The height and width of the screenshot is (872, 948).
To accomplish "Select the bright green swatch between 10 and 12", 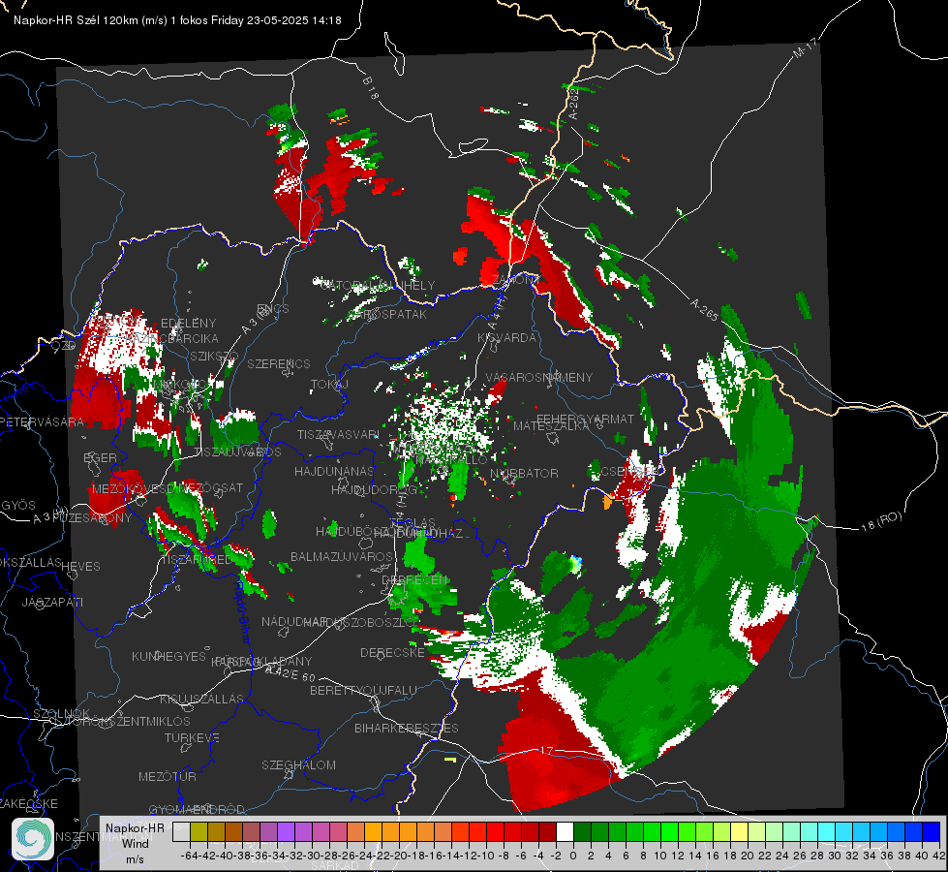I will [x=669, y=832].
